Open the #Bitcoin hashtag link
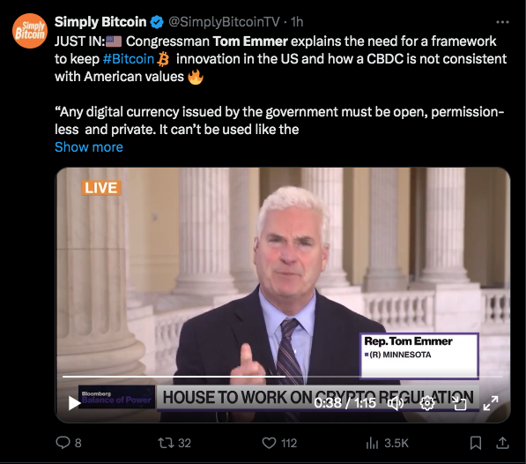This screenshot has height=464, width=526. point(129,59)
